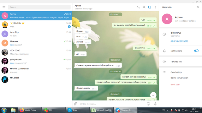The height and width of the screenshot is (113, 202).
Task: Click the 'в наличии?' message bubble
Action: 145,48
